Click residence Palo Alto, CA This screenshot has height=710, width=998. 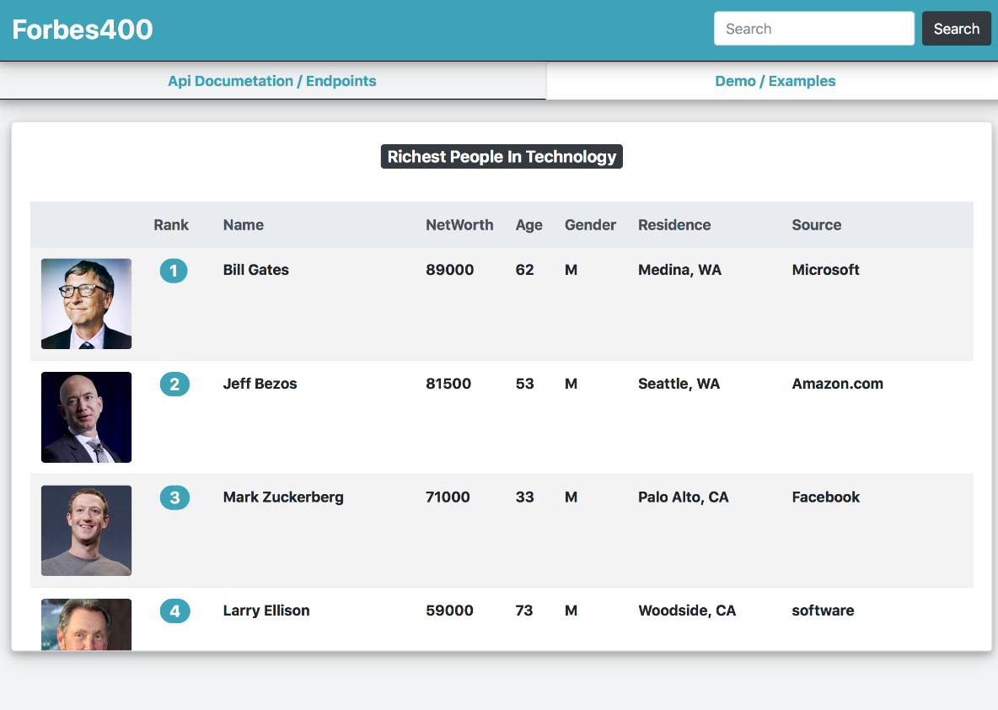click(684, 497)
